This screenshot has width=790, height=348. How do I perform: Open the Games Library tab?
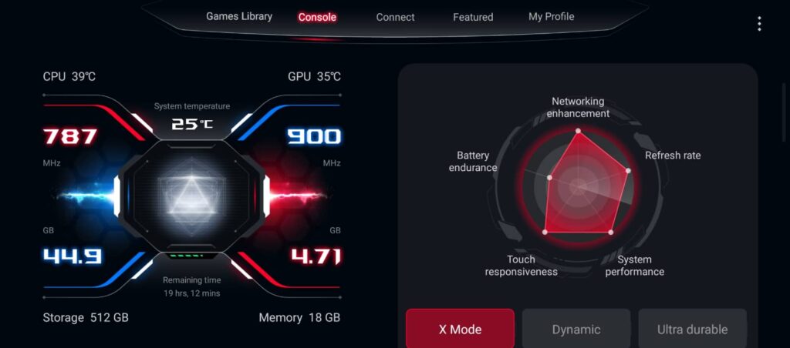point(239,17)
